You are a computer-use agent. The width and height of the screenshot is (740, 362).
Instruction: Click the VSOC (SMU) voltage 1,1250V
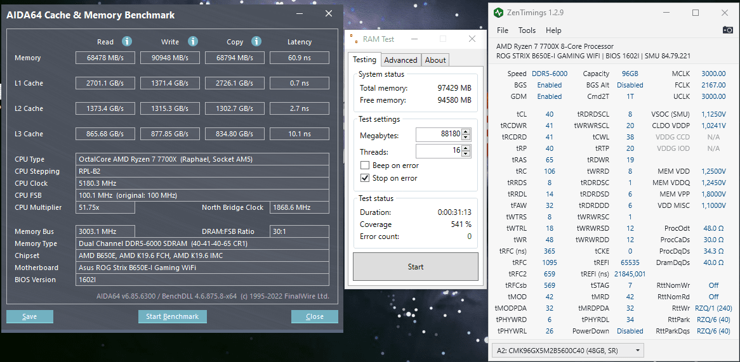pyautogui.click(x=713, y=114)
